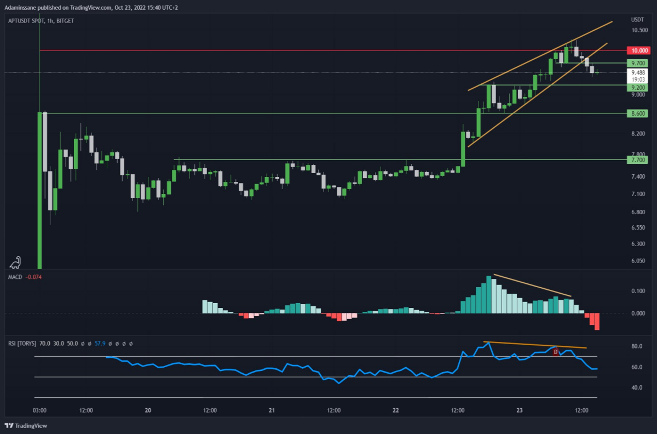Click the red D divergence marker on RSI
The image size is (657, 434).
[x=556, y=352]
